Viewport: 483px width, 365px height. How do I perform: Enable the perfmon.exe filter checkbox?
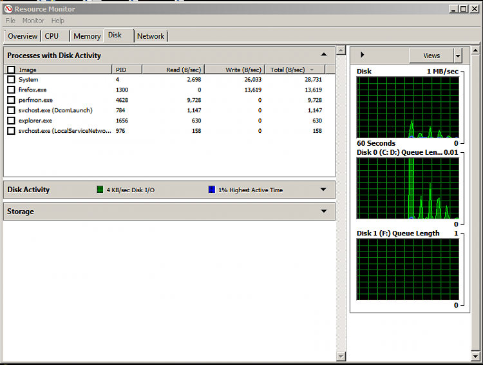point(11,100)
